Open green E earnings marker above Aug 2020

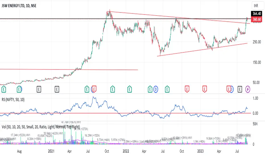[x=19, y=89]
